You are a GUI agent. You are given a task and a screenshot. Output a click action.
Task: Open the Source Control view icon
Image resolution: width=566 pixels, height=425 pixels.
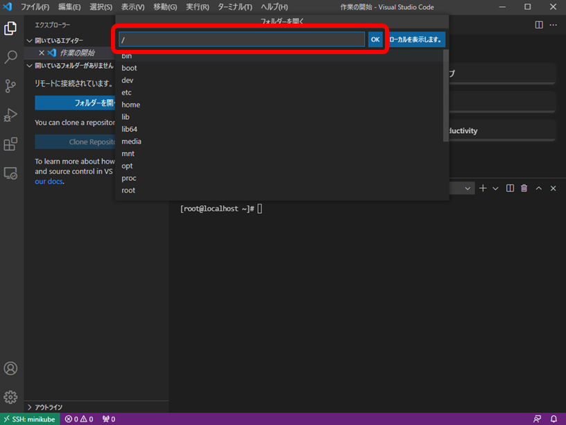tap(10, 86)
